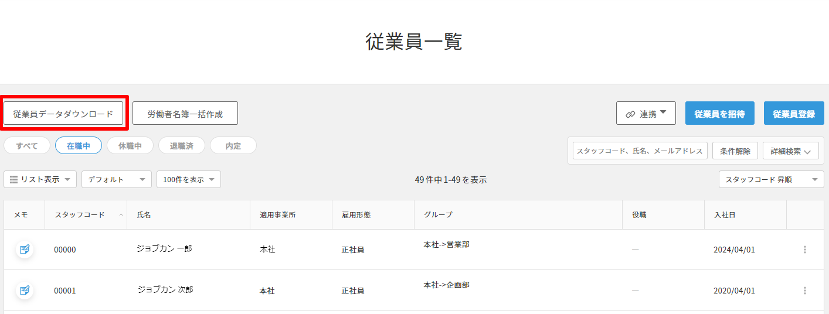Select the すべて status filter
Viewport: 829px width, 314px height.
coord(27,146)
